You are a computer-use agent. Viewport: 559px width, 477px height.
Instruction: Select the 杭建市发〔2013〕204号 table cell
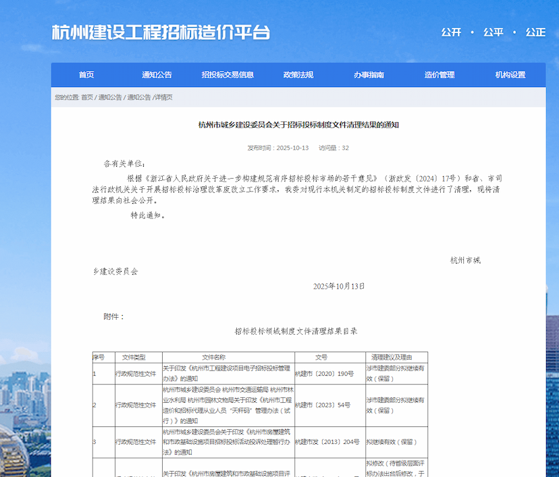coord(327,442)
